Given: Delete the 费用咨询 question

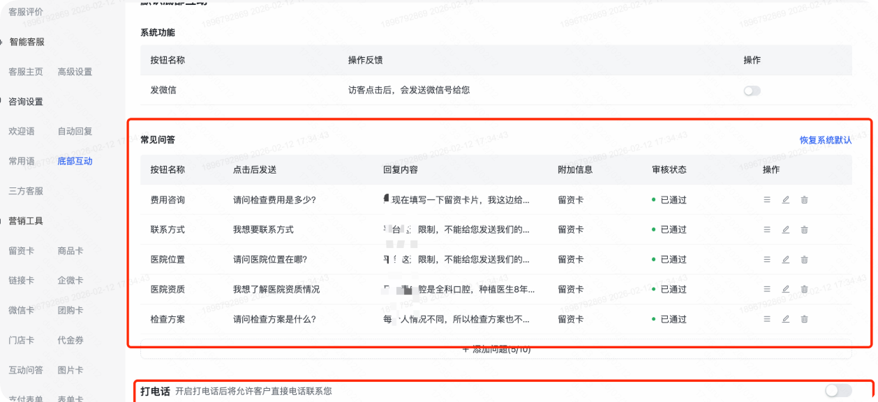Looking at the screenshot, I should click(804, 200).
